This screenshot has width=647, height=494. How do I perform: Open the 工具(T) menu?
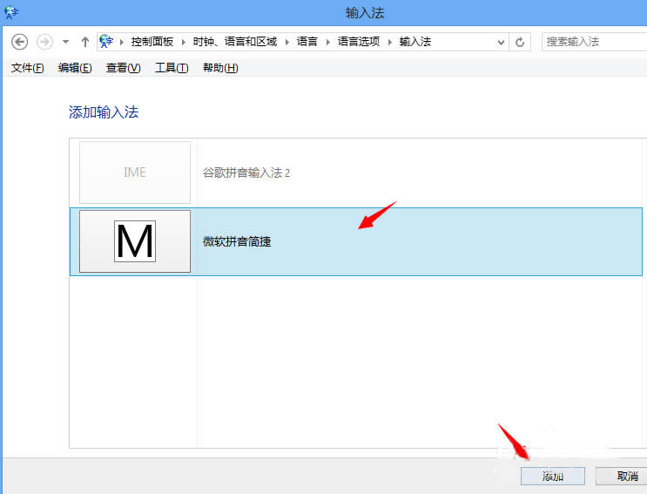click(x=172, y=68)
